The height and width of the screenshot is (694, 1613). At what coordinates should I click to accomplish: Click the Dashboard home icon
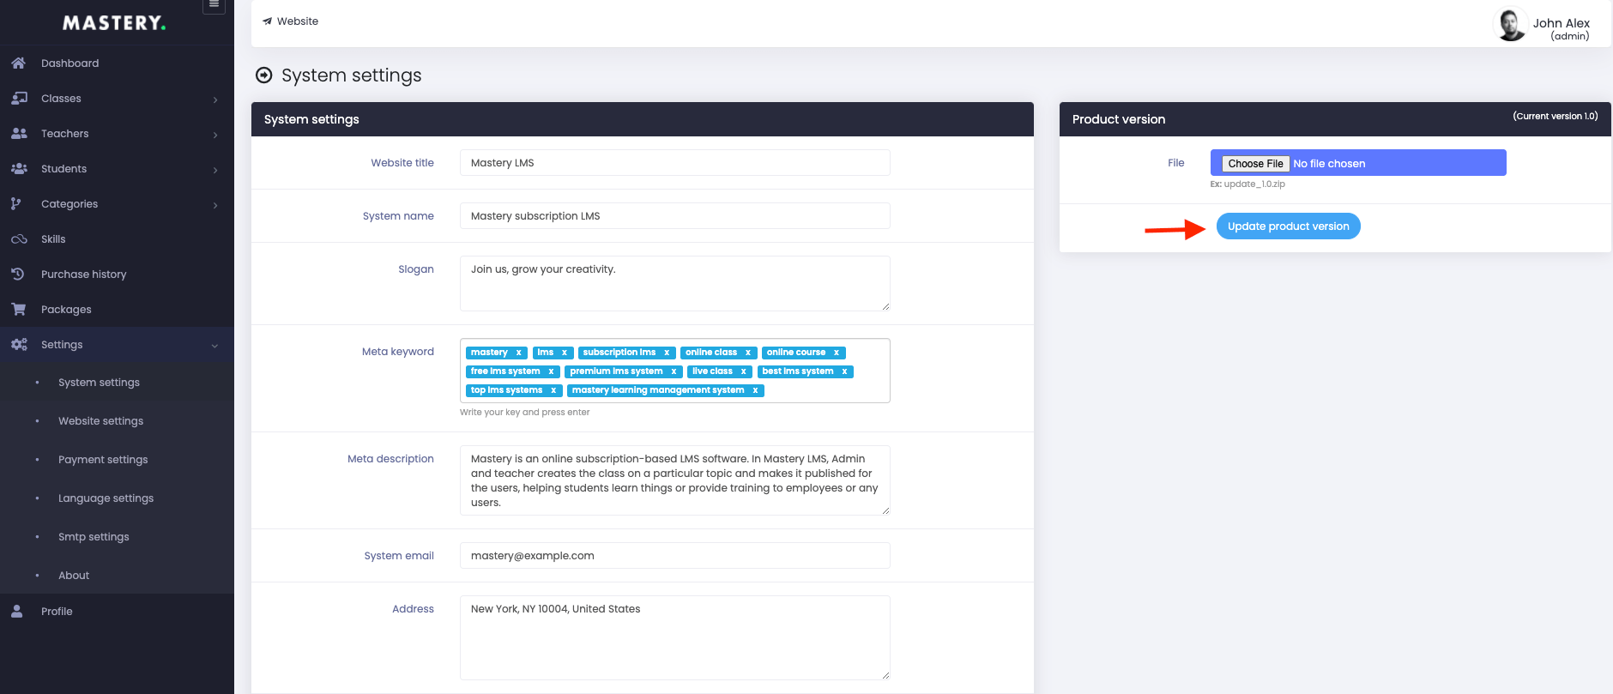[18, 63]
